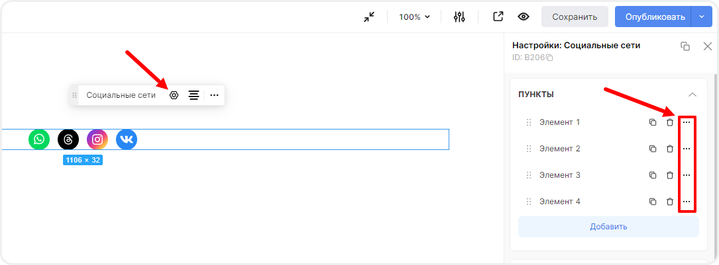Click the Элемент 4 list item
719x265 pixels.
coord(560,202)
